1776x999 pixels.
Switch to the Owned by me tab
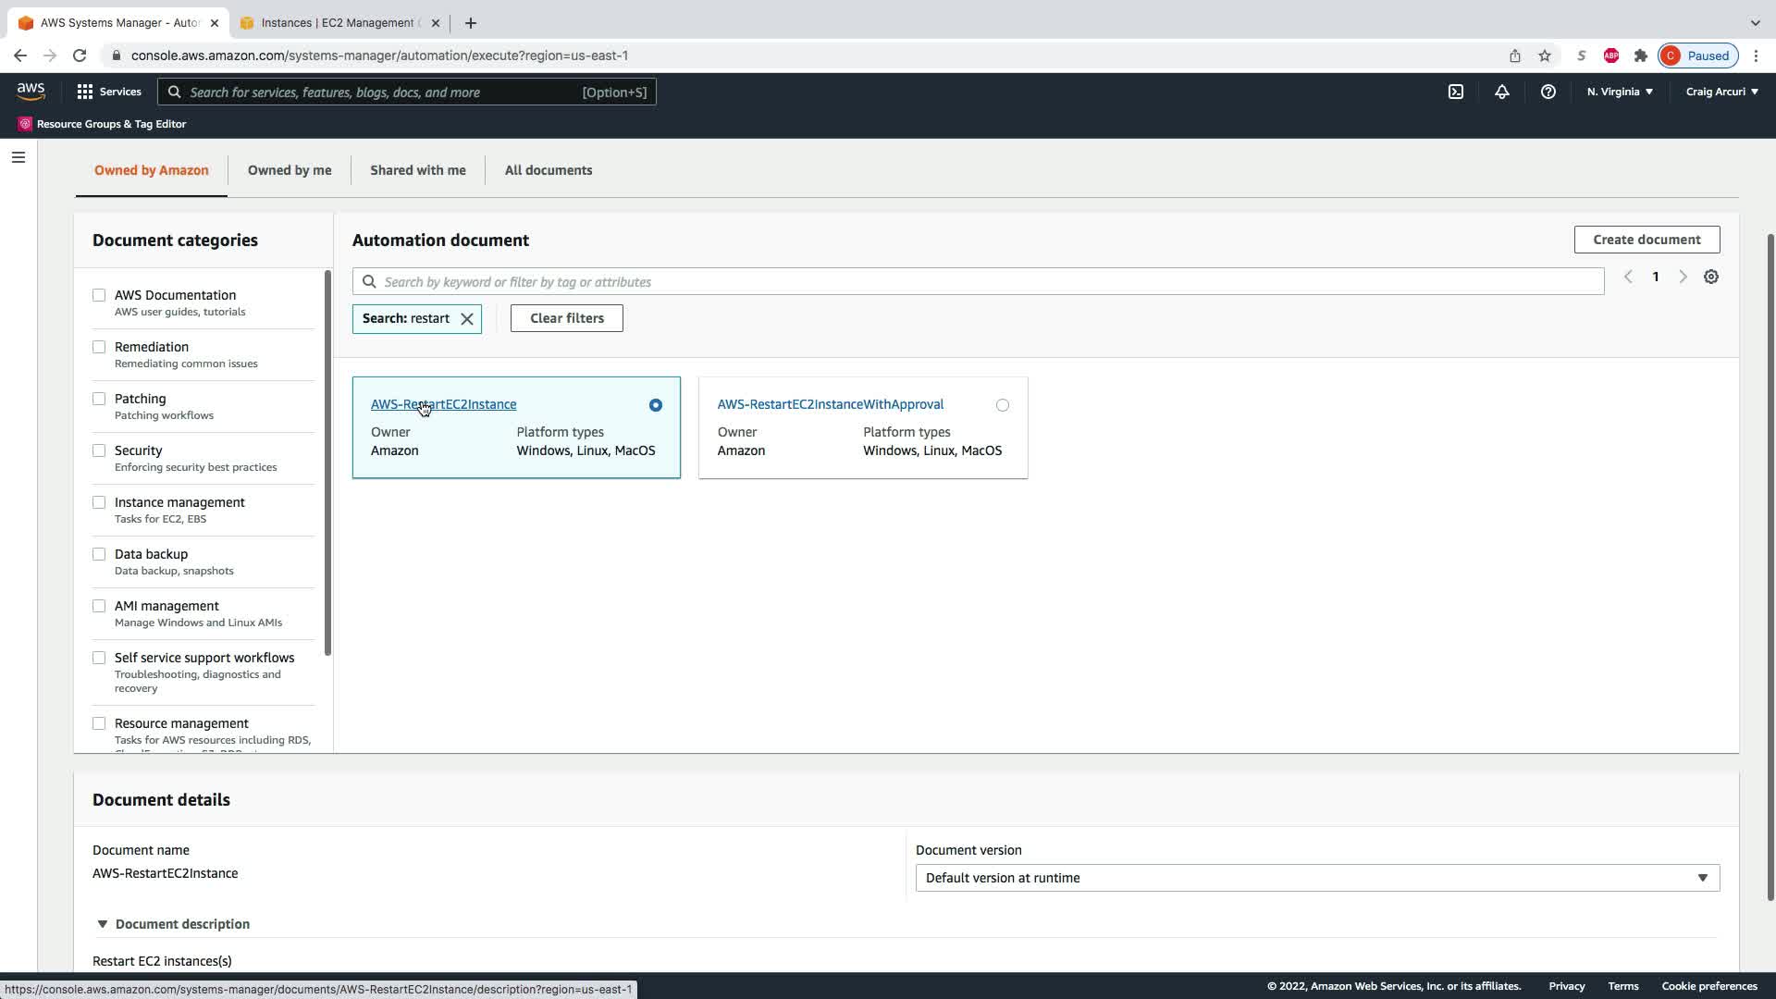[289, 170]
